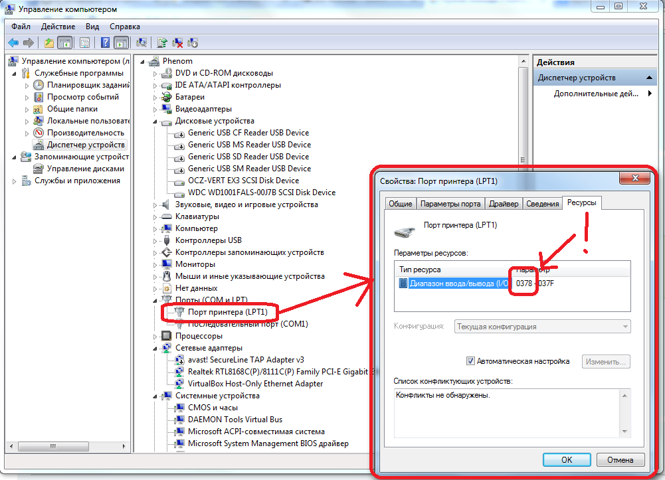The image size is (665, 480).
Task: Expand DVD и CD-ROM дисководы node
Action: click(x=155, y=74)
